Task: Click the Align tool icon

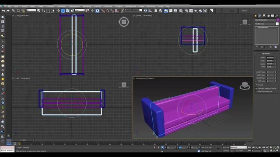Action: pos(150,11)
